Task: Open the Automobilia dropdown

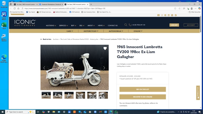Action: click(x=116, y=31)
